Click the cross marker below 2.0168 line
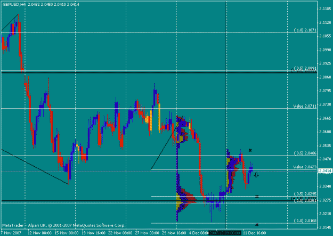This screenshot has height=236, width=333. (x=257, y=225)
